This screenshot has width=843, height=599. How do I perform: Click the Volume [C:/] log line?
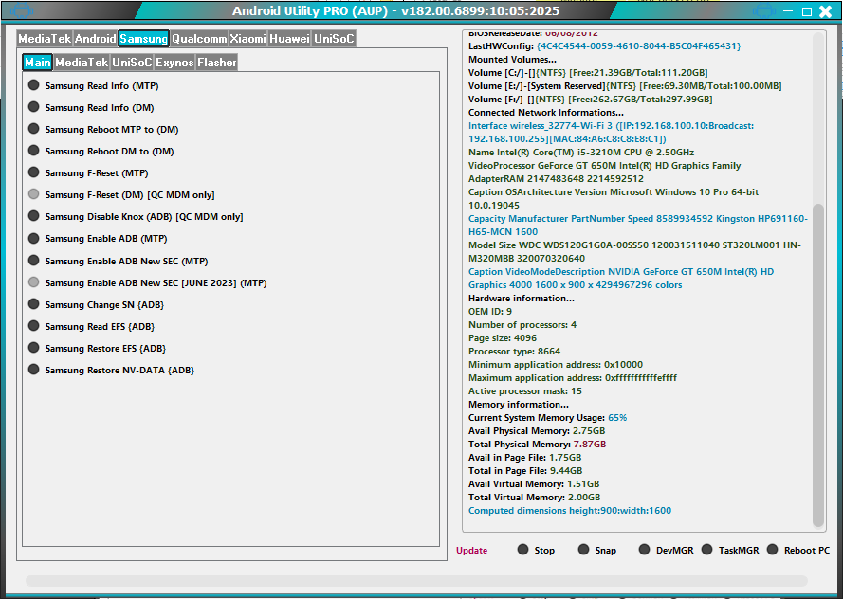[588, 73]
